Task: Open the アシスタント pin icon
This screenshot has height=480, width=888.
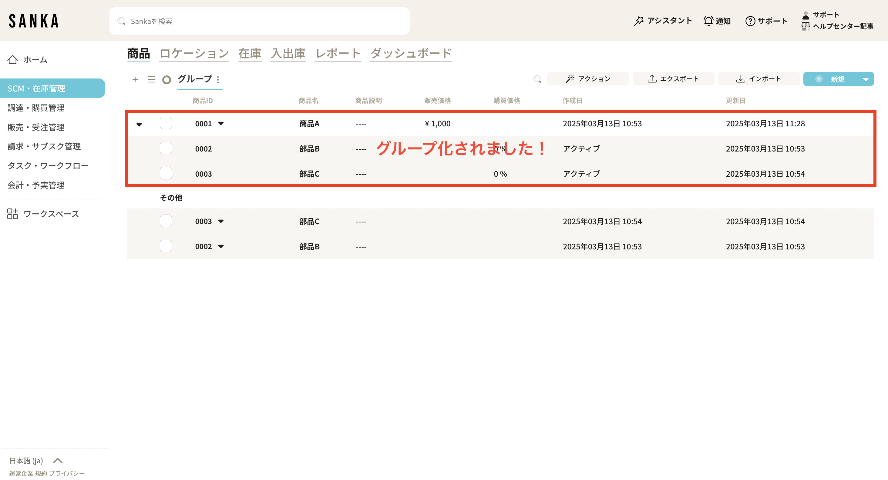Action: 638,21
